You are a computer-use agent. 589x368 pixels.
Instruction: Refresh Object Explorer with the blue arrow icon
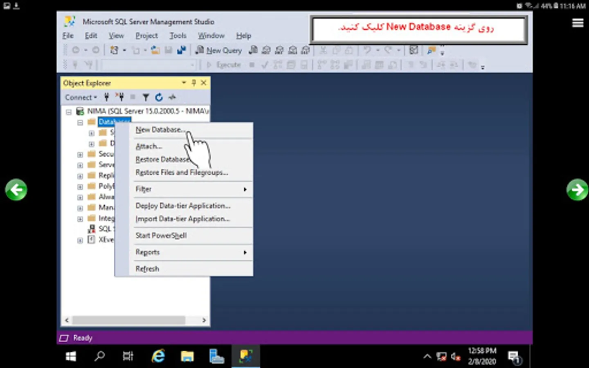[x=159, y=97]
